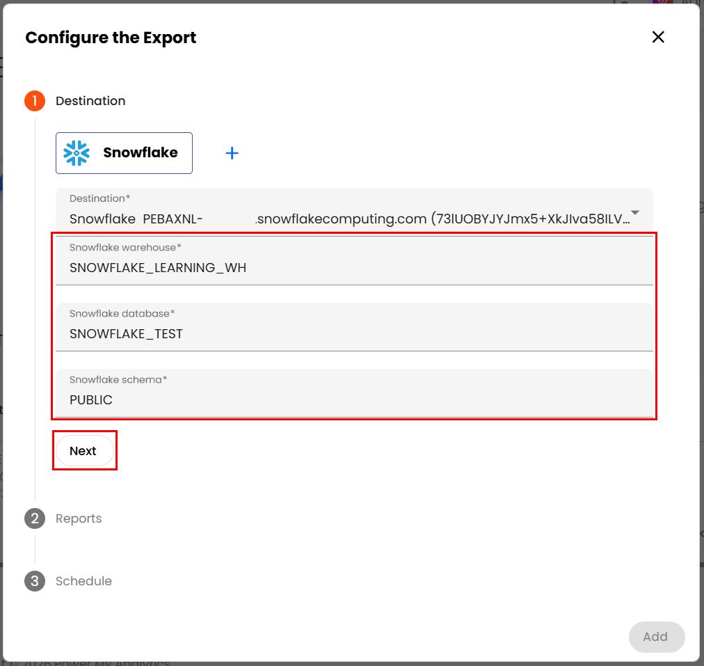This screenshot has height=666, width=704.
Task: Click the Snowflake snowflake logo icon
Action: pyautogui.click(x=77, y=153)
